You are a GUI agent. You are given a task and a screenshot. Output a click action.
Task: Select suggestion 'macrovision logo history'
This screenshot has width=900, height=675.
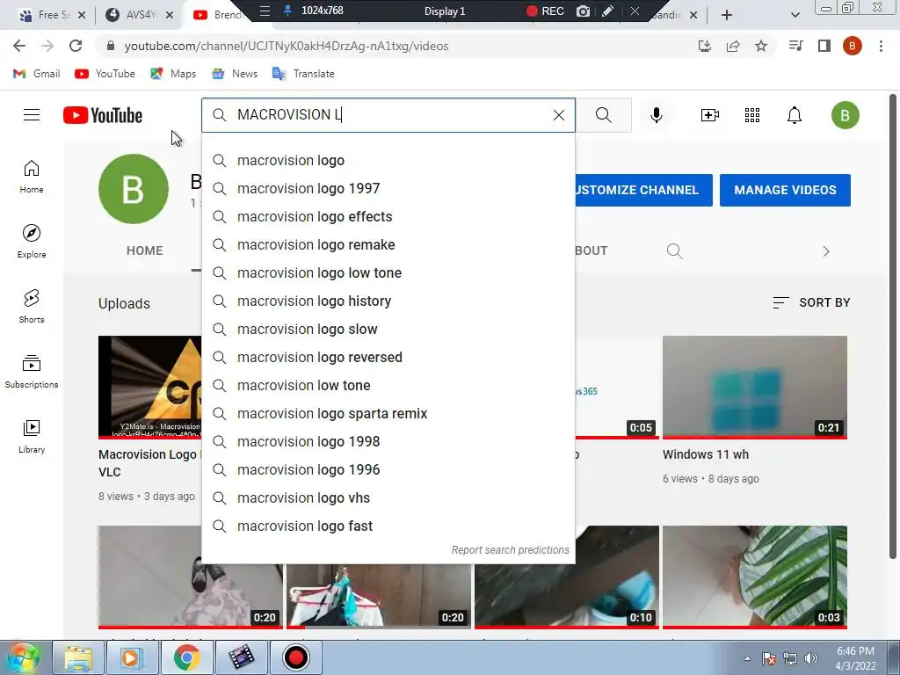coord(388,301)
